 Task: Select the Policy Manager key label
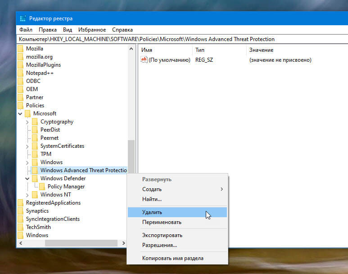coord(66,187)
